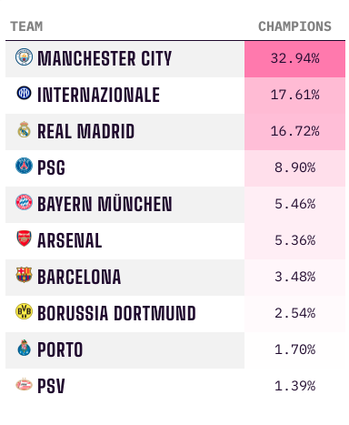349x425 pixels.
Task: Click the Porto club crest
Action: tap(24, 348)
